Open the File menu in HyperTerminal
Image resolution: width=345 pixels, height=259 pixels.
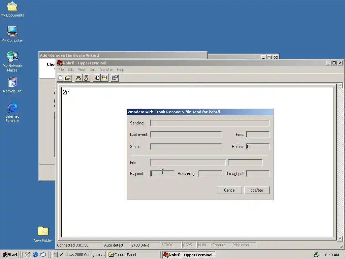pos(61,69)
